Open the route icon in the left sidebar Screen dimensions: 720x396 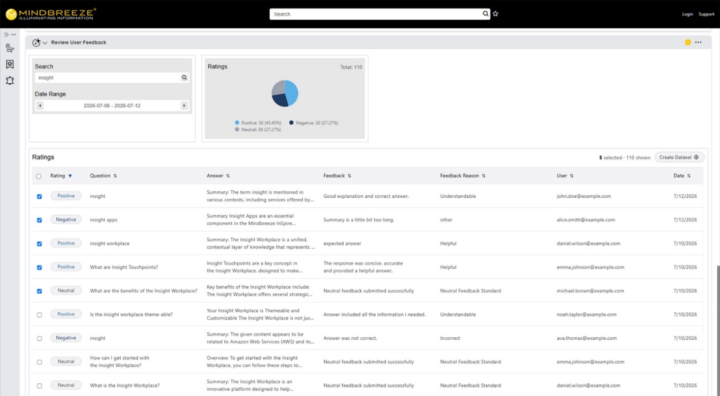[10, 48]
